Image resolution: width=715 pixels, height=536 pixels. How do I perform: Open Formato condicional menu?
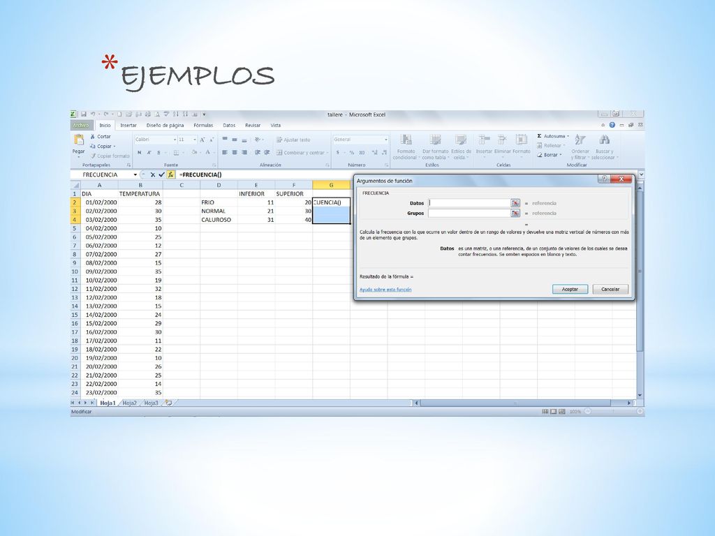406,147
